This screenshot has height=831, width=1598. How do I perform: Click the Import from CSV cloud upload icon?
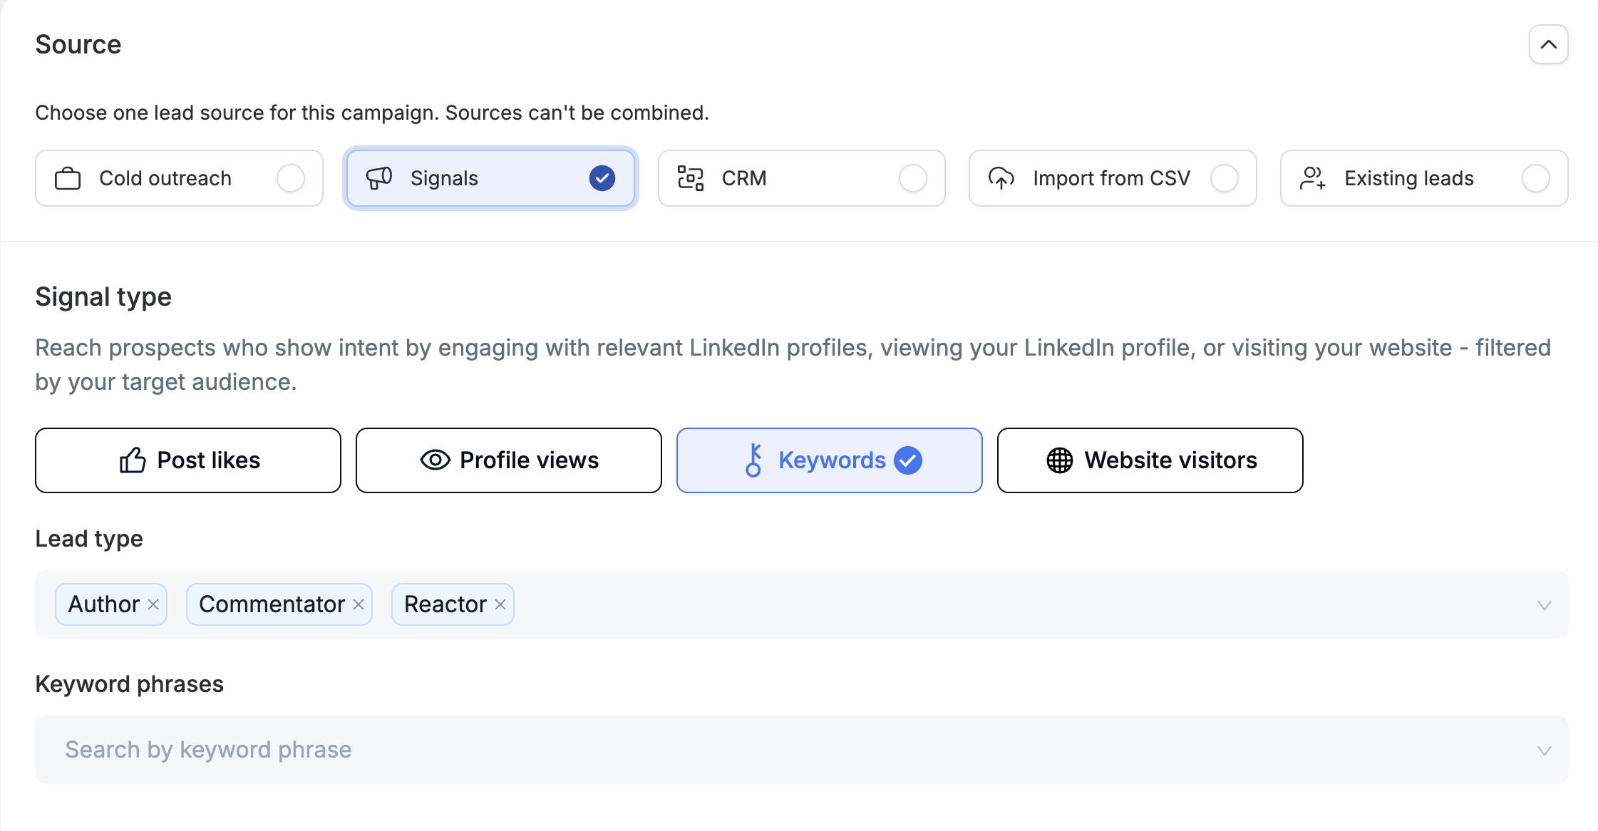[x=1001, y=178]
